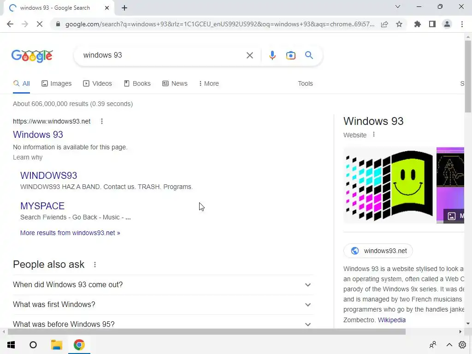Click the horizontal scrollbar thumb
The image size is (472, 354).
[206, 332]
